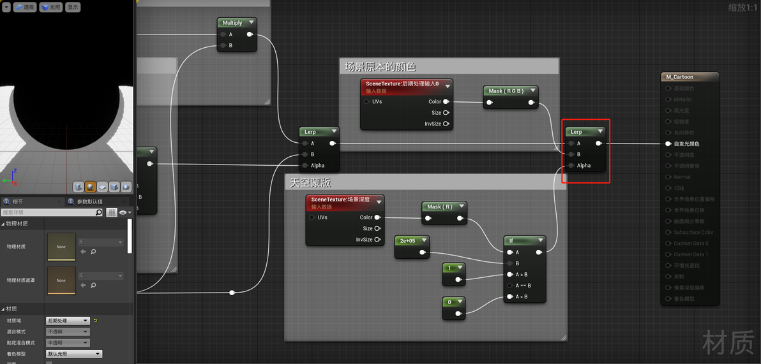Select the sphere preview mesh icon
Image resolution: width=761 pixels, height=364 pixels.
point(90,187)
